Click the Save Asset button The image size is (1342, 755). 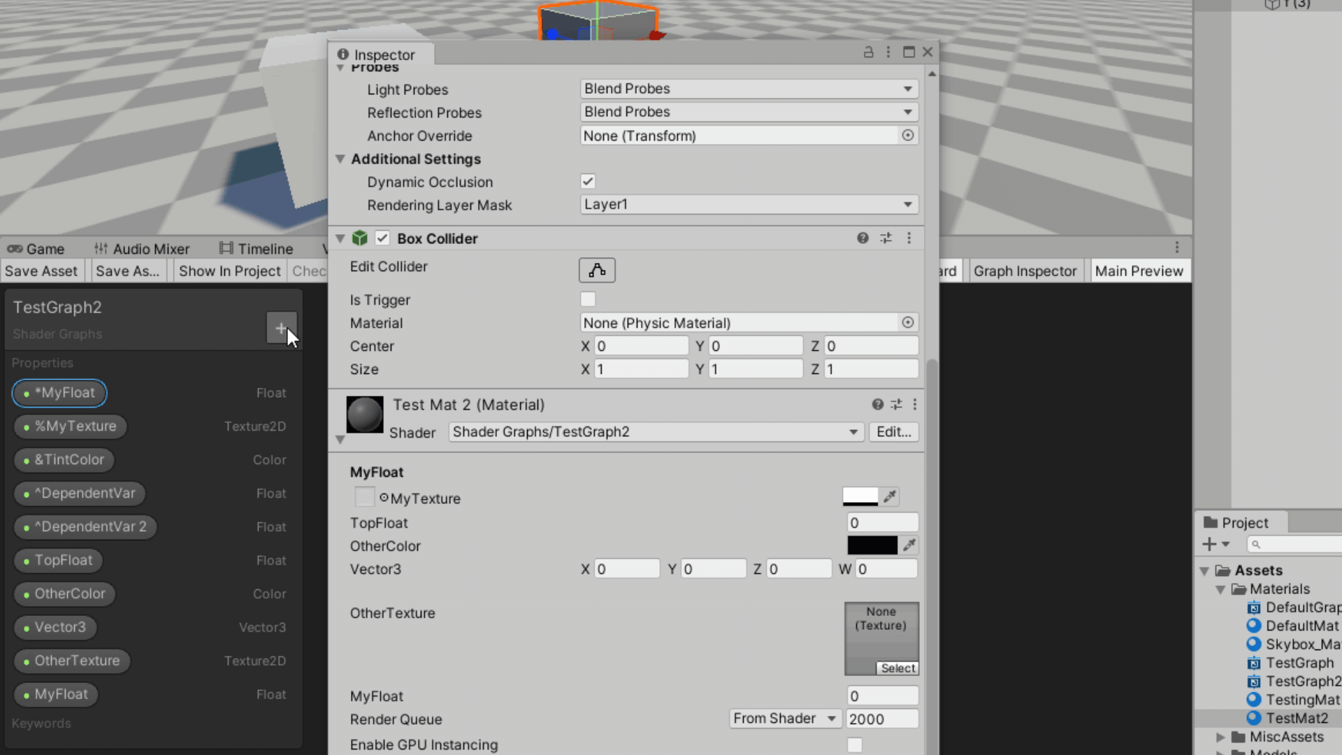coord(41,271)
